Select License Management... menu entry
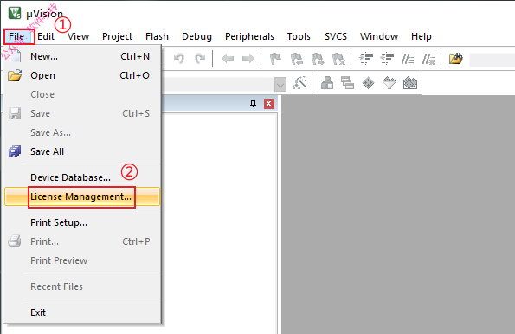 [82, 196]
